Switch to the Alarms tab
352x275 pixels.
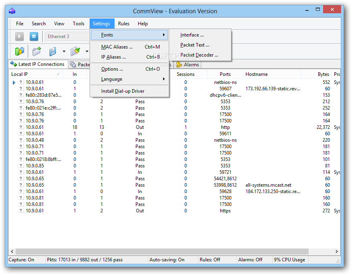click(188, 65)
